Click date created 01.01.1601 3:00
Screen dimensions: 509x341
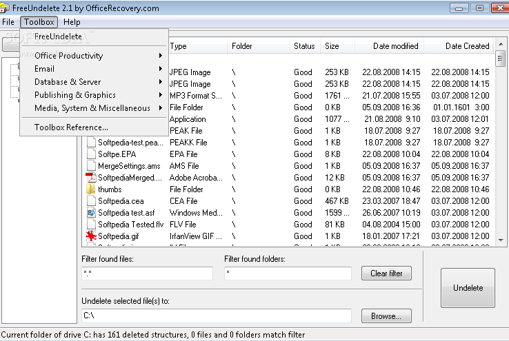[x=461, y=107]
